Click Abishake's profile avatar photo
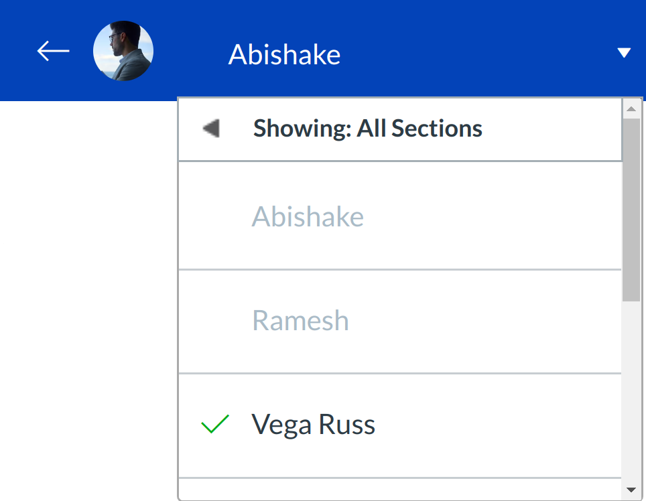Screen dimensions: 646x501 coord(123,51)
